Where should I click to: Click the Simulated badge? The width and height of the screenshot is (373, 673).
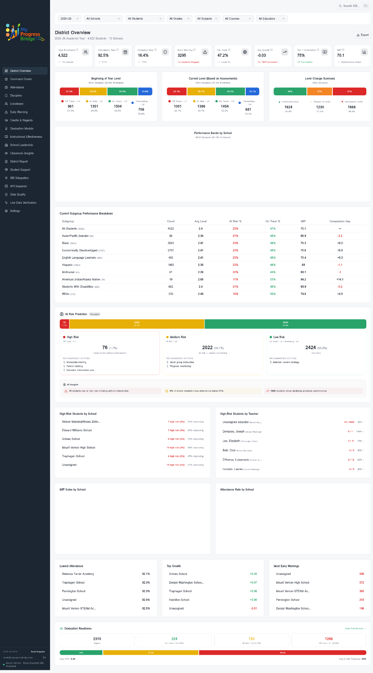pyautogui.click(x=94, y=314)
